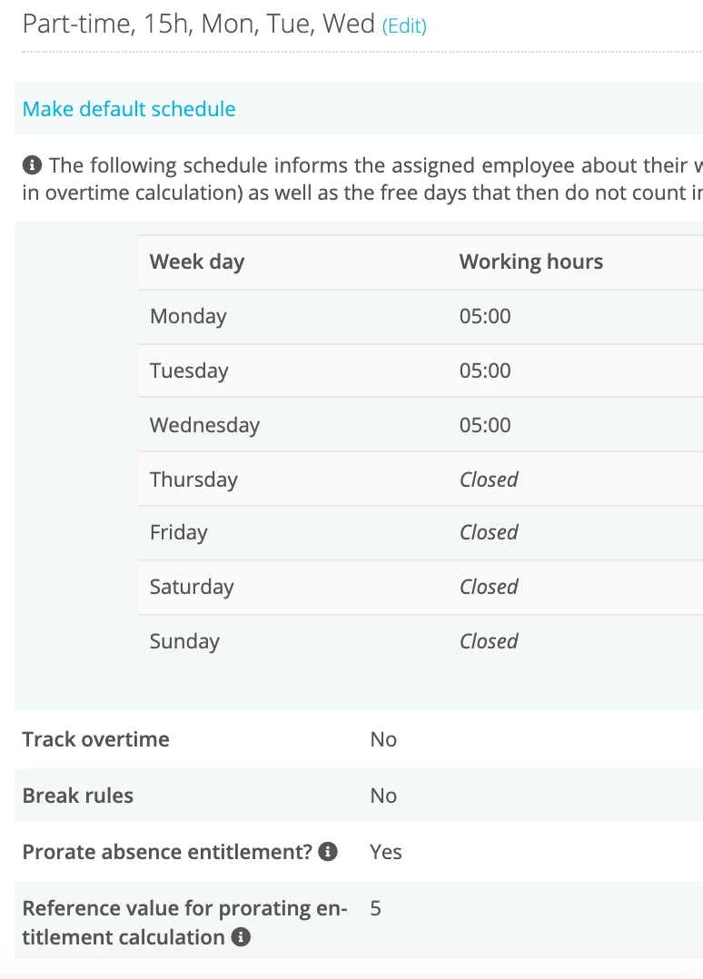The height and width of the screenshot is (979, 703).
Task: Click Saturday row label
Action: tap(192, 587)
